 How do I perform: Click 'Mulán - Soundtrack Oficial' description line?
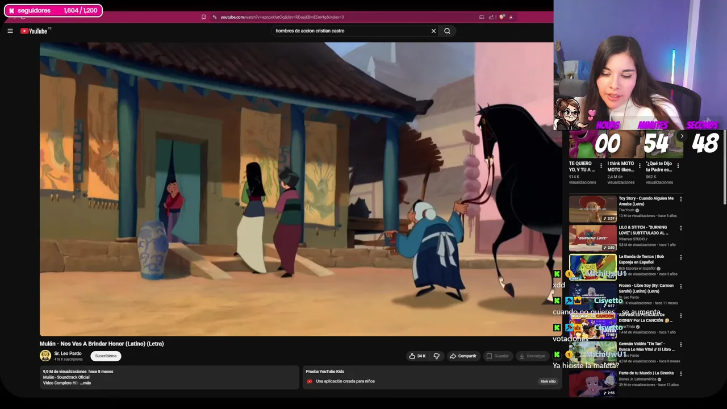pyautogui.click(x=66, y=377)
